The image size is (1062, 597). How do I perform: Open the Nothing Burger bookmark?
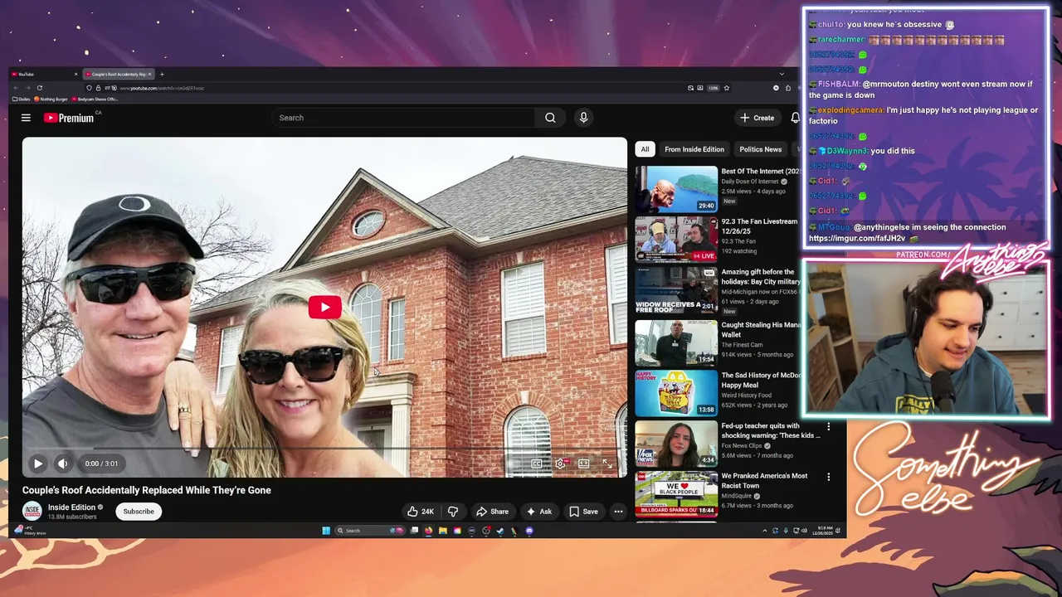(x=51, y=99)
